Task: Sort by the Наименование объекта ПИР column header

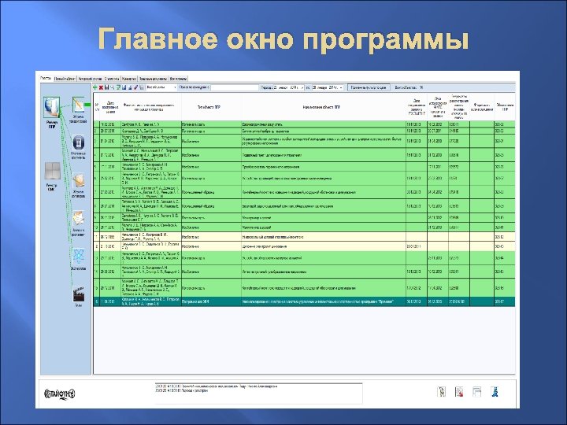Action: click(324, 107)
